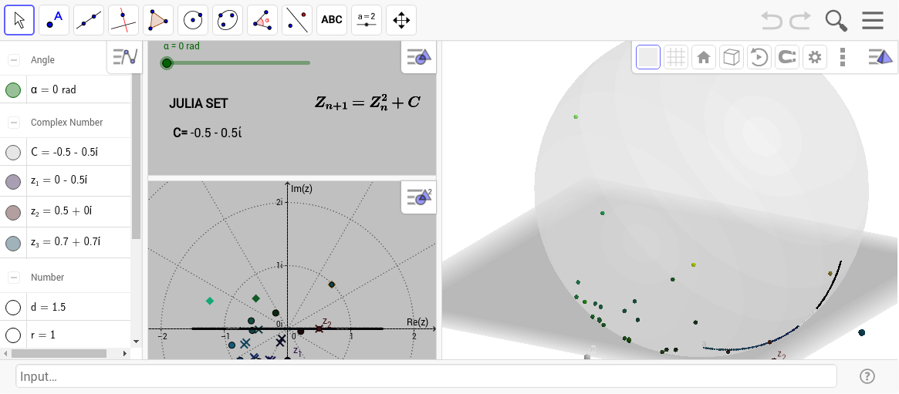
Task: Click the dark green diamond point
Action: coord(256,298)
